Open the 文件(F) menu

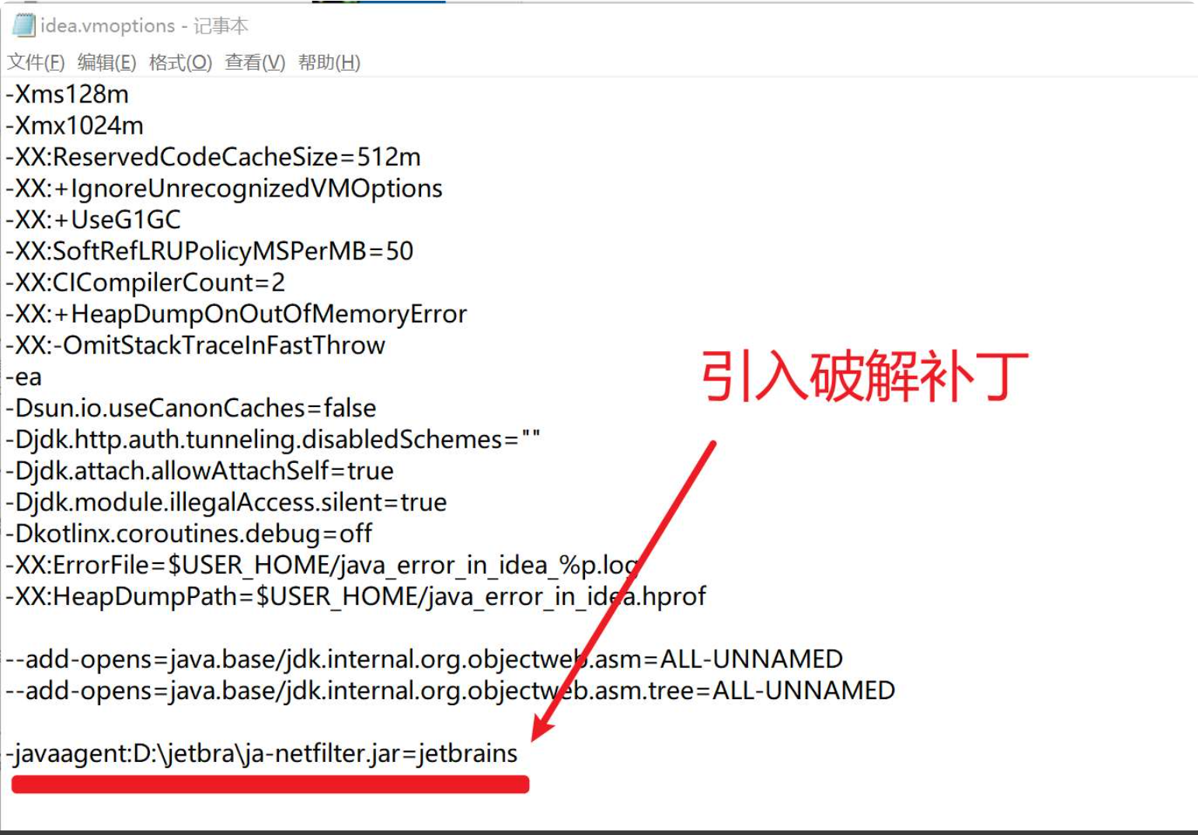point(36,62)
